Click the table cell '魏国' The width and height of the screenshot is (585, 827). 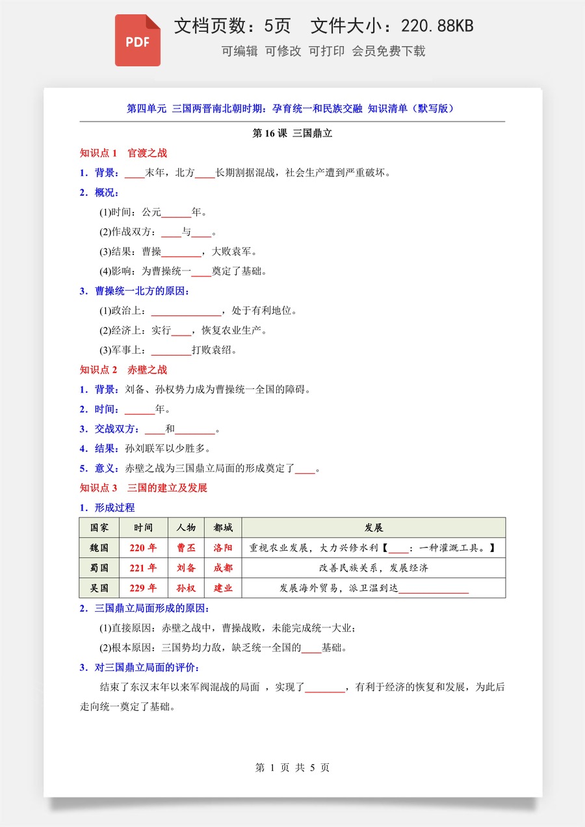99,548
